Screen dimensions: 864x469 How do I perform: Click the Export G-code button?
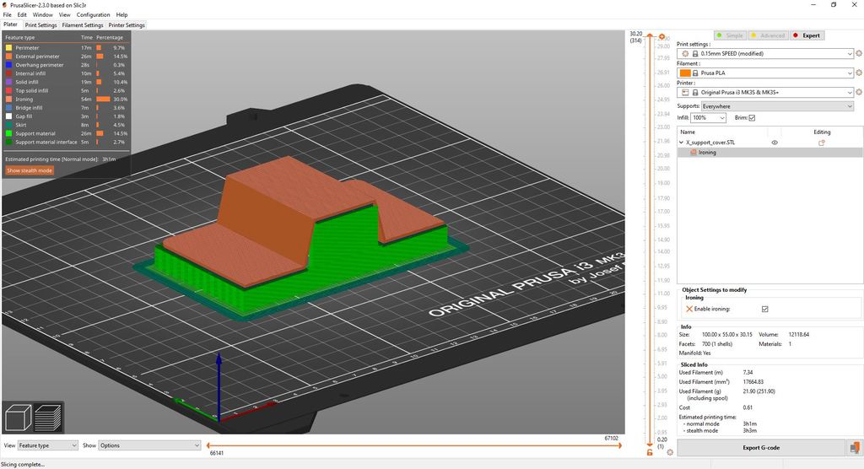pos(762,448)
